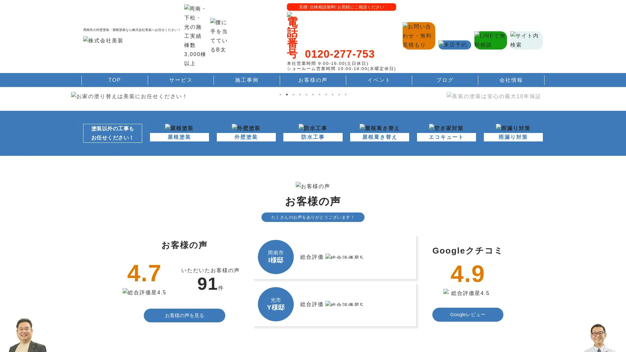Click the 塗装以外の工事もお任せください box

coord(112,133)
